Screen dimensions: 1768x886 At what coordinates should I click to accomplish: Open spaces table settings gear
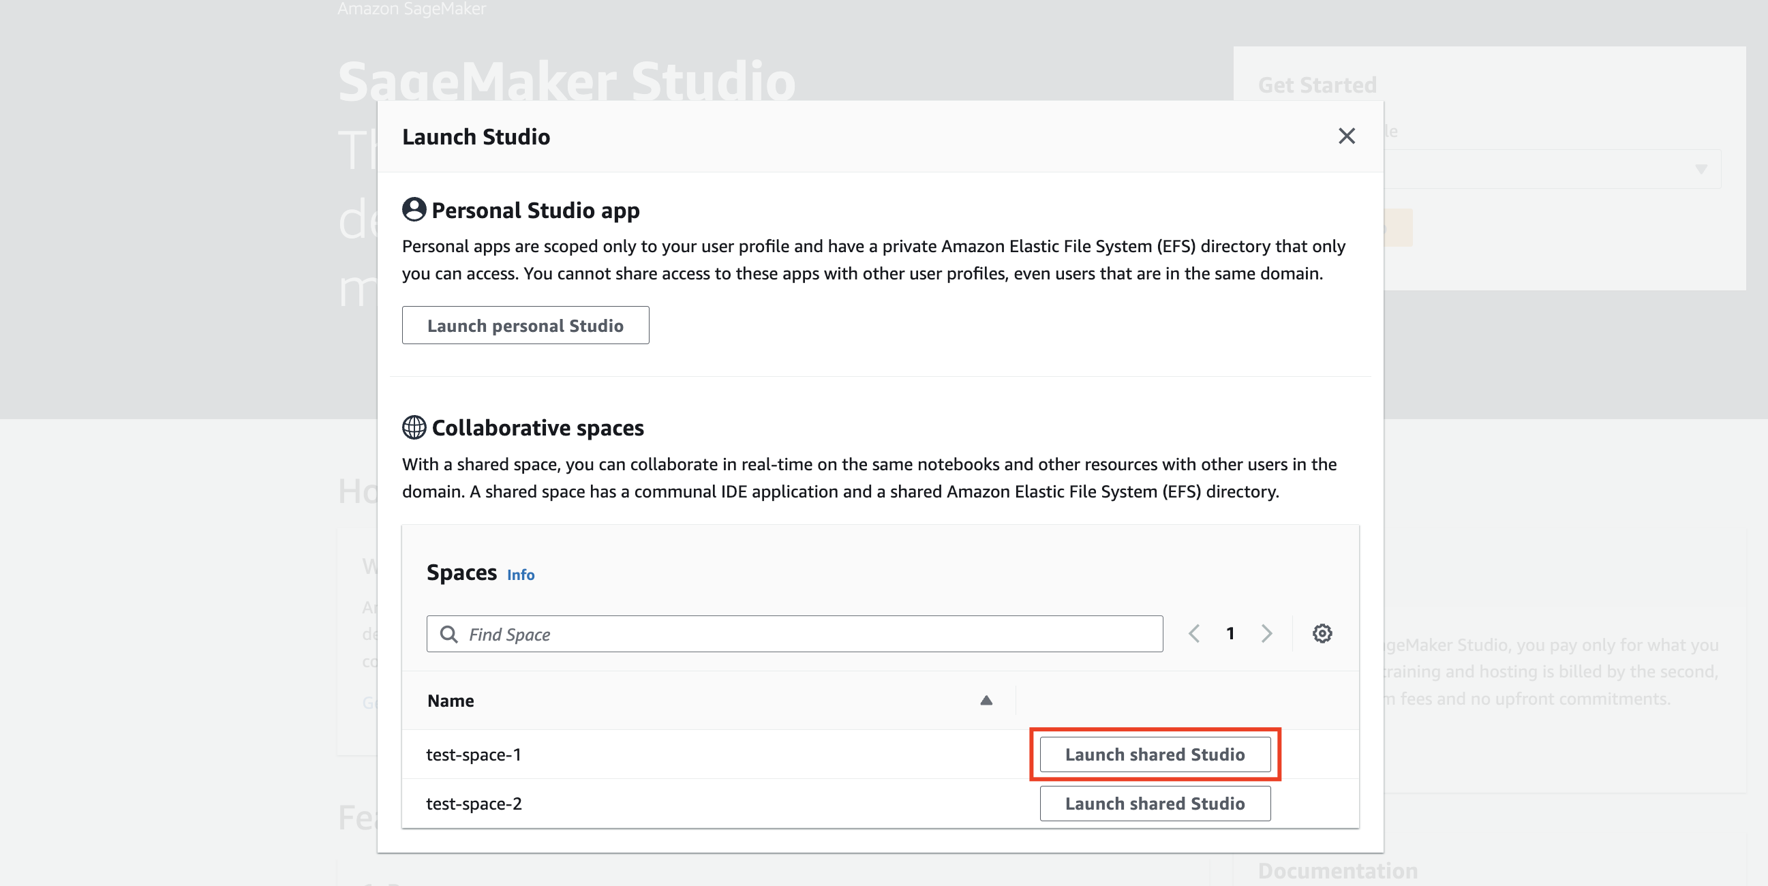[x=1322, y=633]
